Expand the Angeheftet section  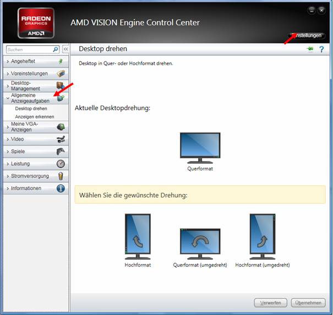[36, 62]
